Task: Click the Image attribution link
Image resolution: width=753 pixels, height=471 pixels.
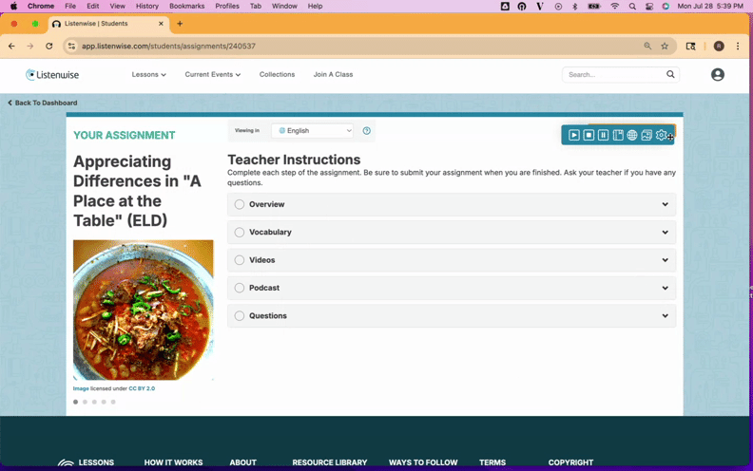Action: click(81, 388)
